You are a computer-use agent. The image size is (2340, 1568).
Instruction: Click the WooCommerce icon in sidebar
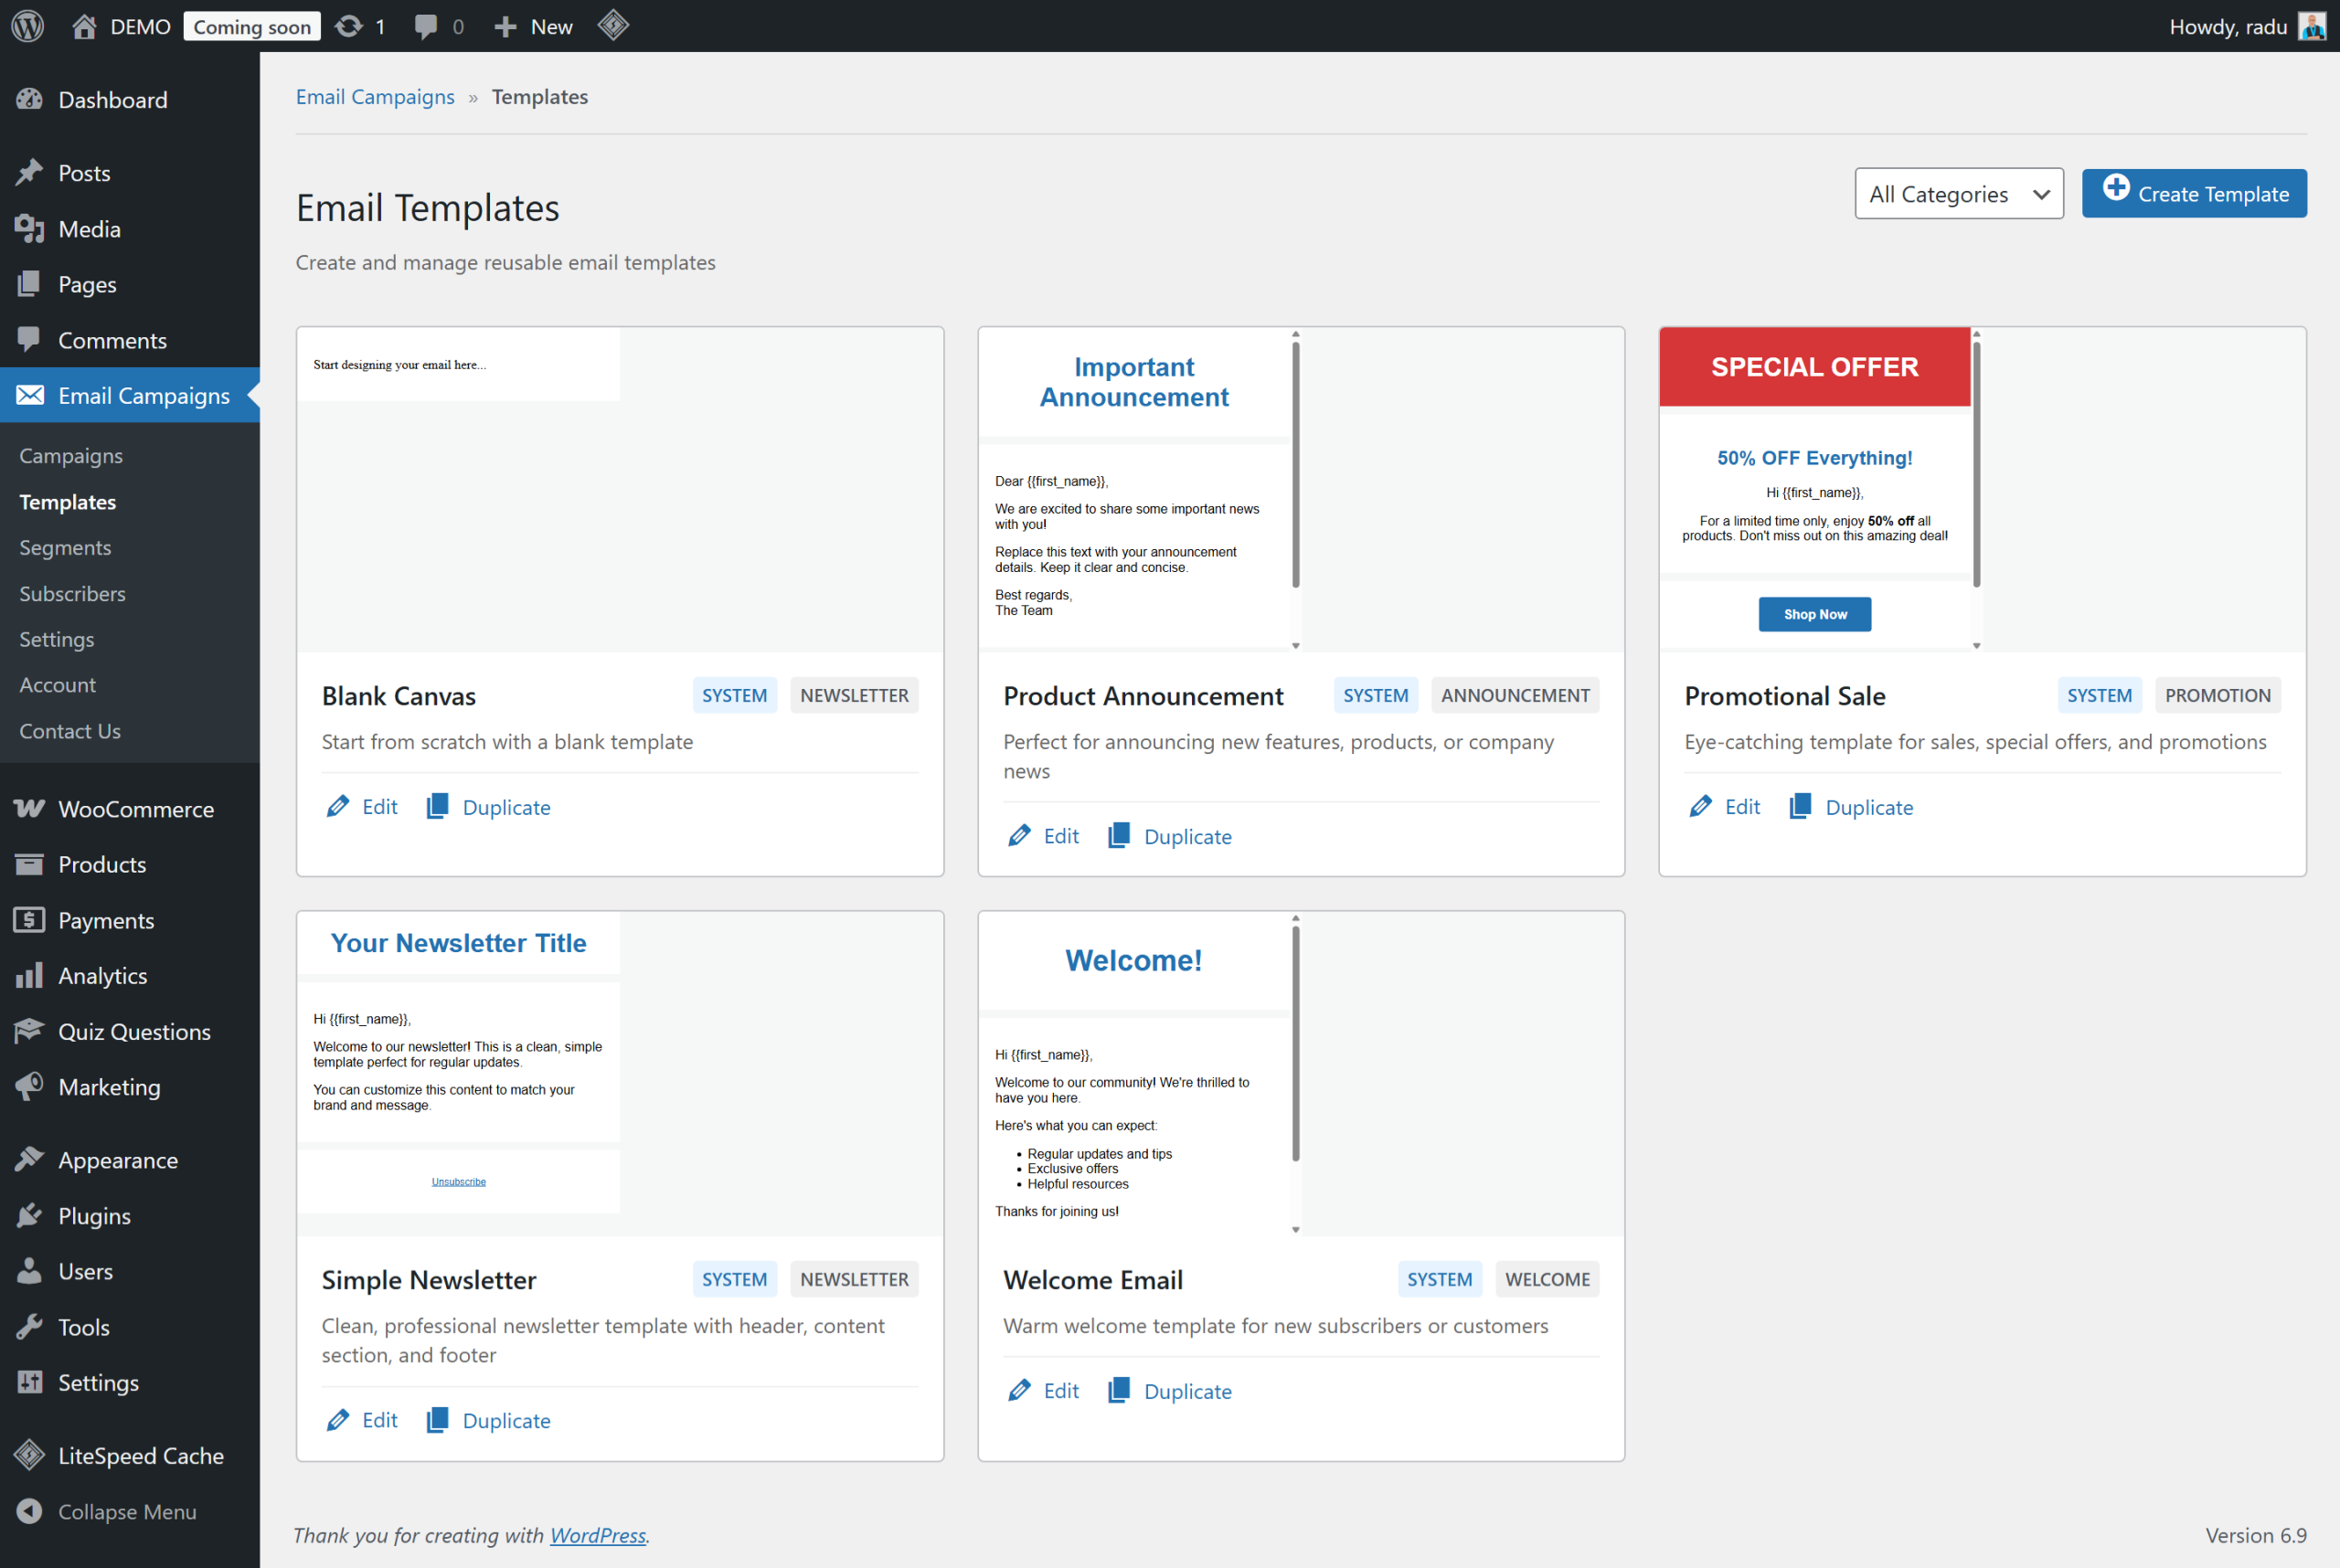pyautogui.click(x=30, y=808)
